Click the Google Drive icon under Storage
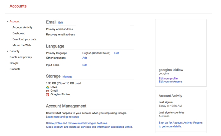221x136 pixels. coord(48,87)
